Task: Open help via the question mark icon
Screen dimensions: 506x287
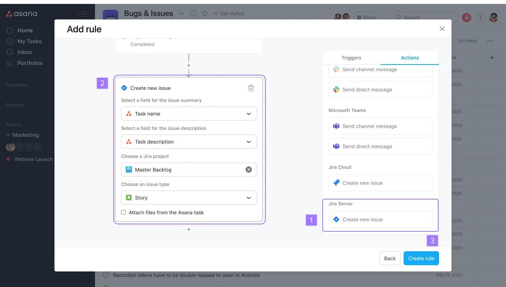Action: click(x=480, y=17)
